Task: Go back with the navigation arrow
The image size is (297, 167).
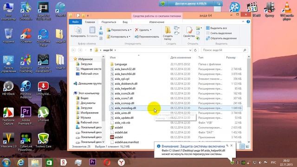Action: click(x=73, y=50)
